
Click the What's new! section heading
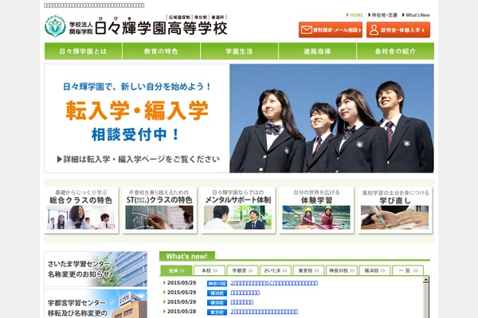pos(186,256)
